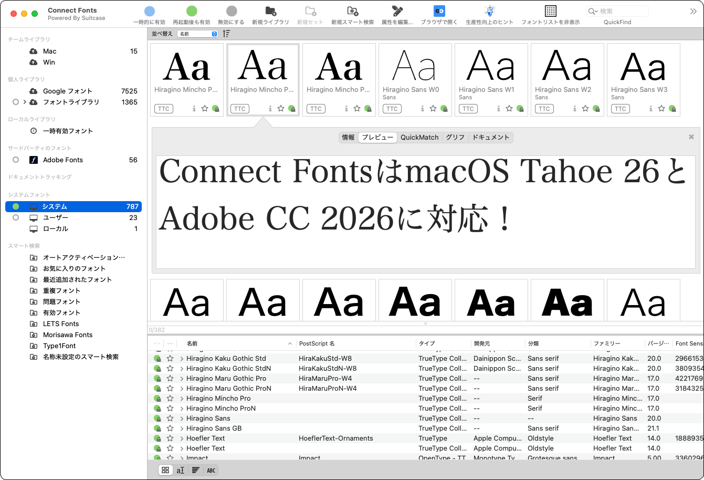Click フォントリストを非表示 grid icon
The width and height of the screenshot is (704, 480).
(551, 11)
